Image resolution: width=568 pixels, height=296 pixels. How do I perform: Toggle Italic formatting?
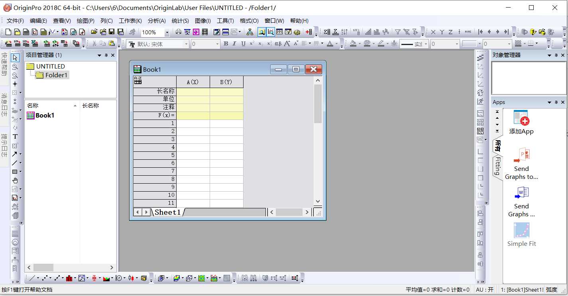point(234,43)
